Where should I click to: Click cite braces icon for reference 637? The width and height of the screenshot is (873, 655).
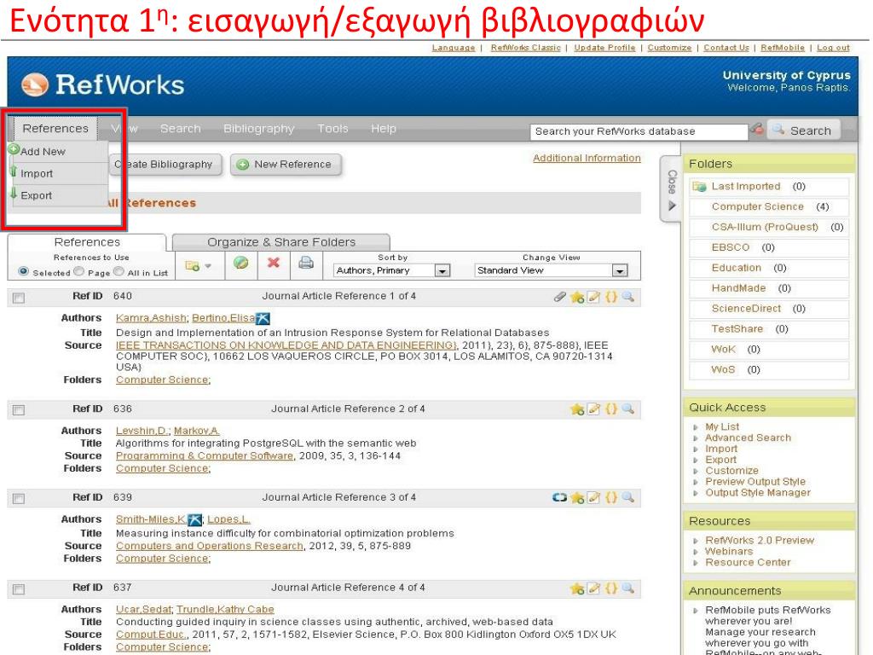[x=611, y=588]
